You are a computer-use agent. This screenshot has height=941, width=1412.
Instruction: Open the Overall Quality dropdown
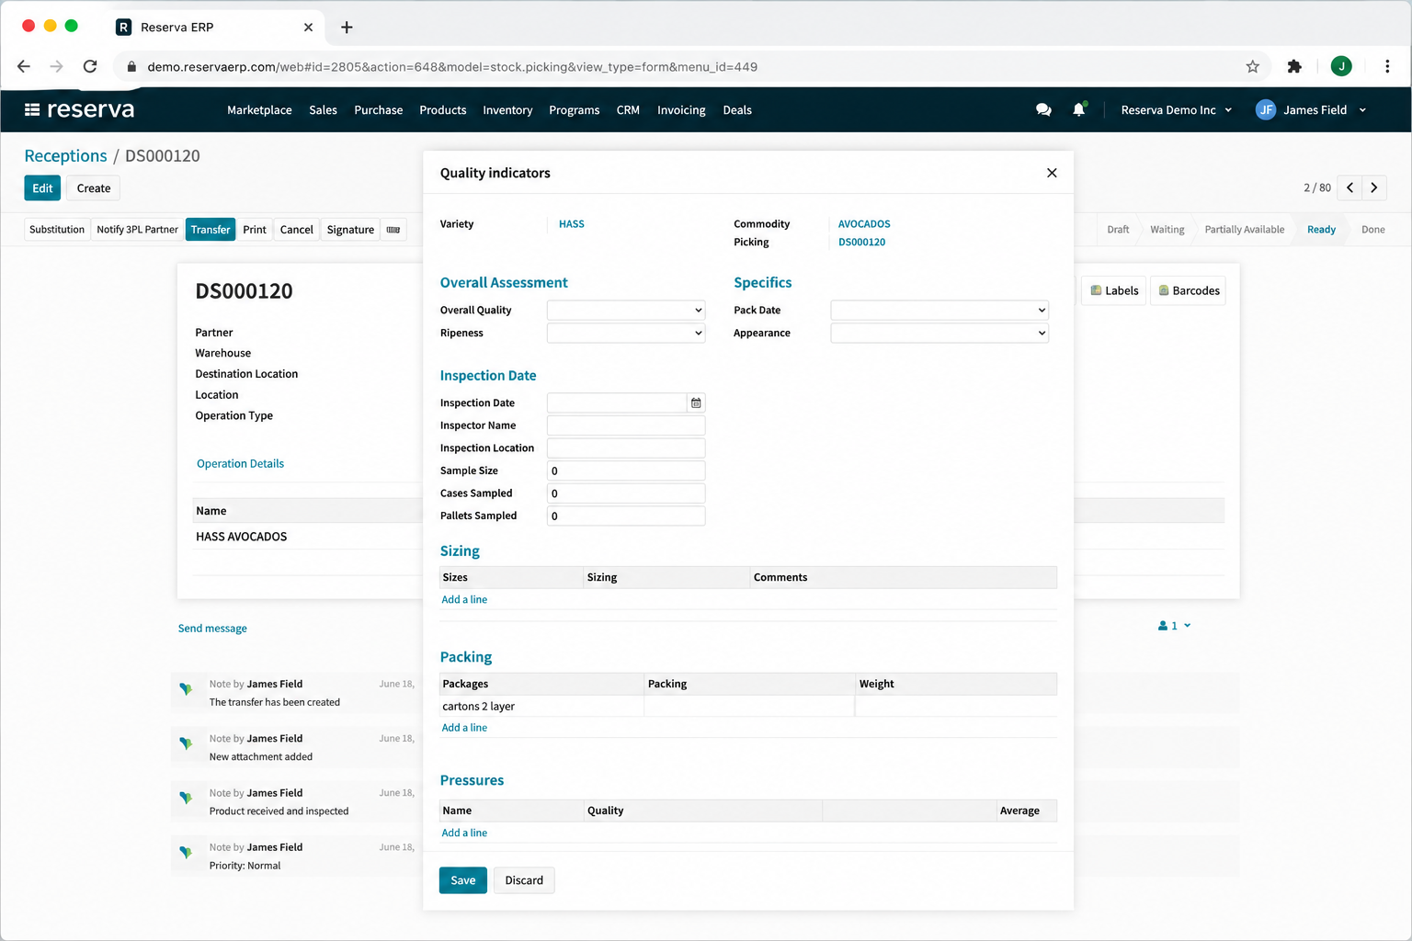click(x=626, y=311)
